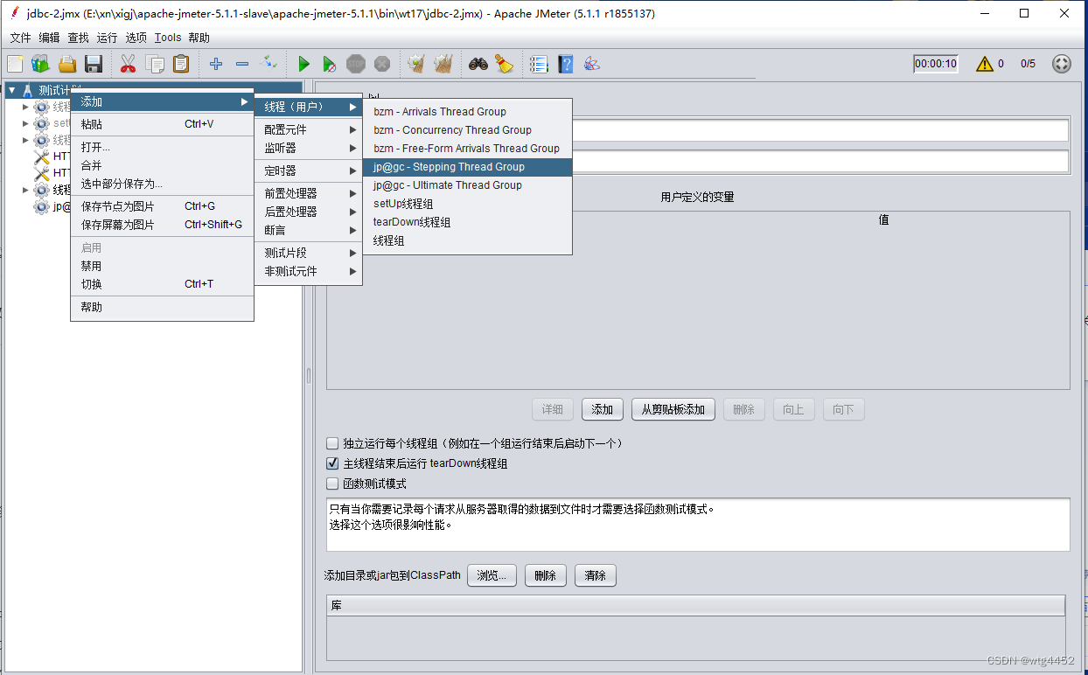
Task: Choose 线程组 at the submenu bottom
Action: pos(467,240)
